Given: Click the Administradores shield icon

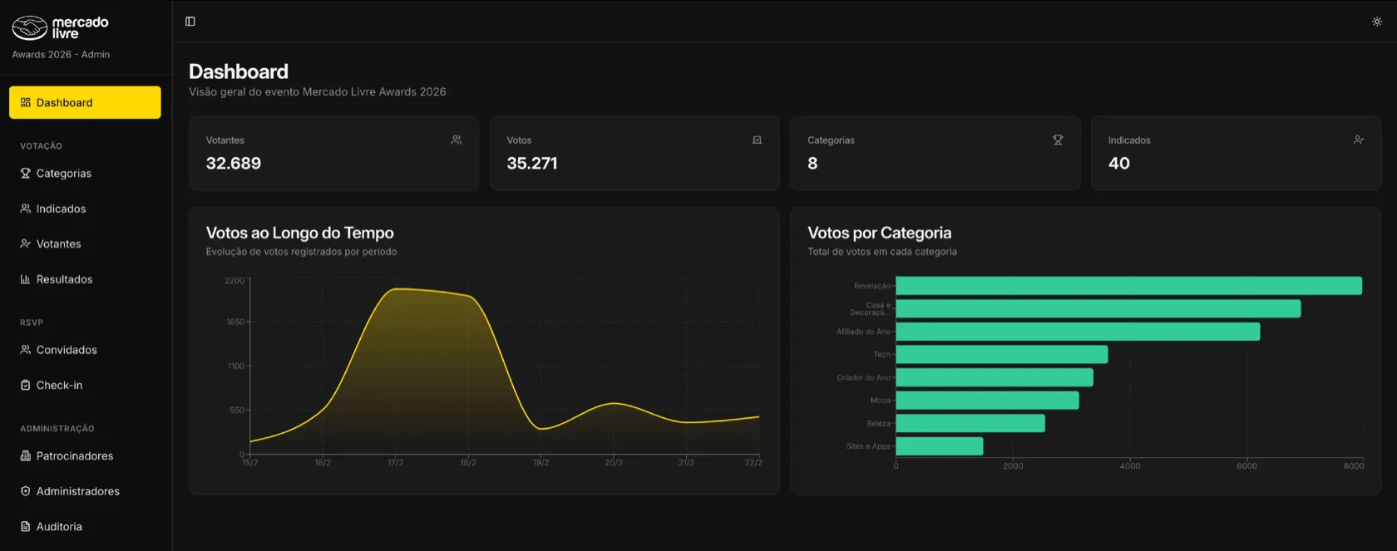Looking at the screenshot, I should tap(26, 491).
